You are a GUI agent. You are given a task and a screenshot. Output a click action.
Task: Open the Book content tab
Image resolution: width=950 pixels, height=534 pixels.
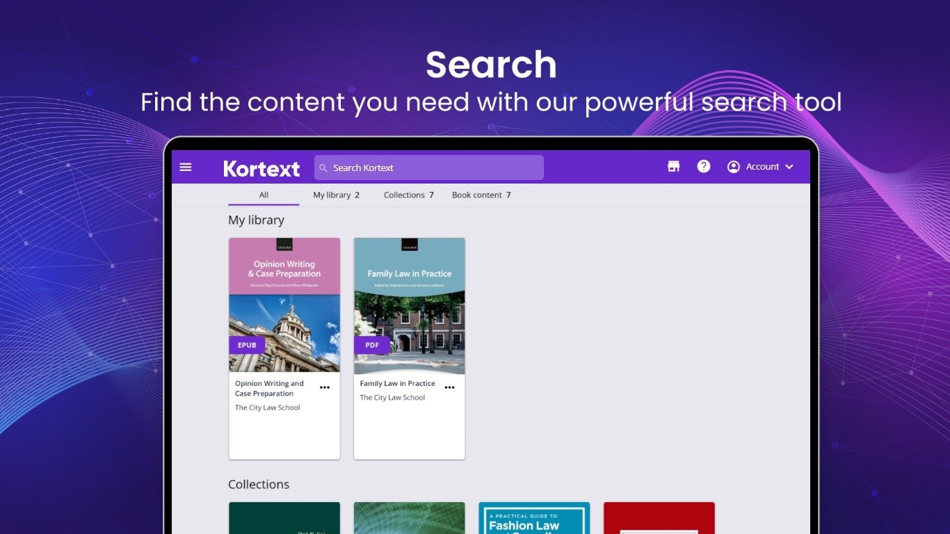(x=481, y=195)
